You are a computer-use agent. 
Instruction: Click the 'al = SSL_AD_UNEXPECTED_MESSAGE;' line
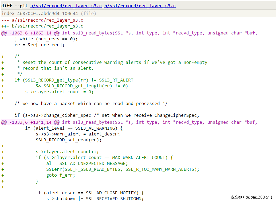(87, 163)
